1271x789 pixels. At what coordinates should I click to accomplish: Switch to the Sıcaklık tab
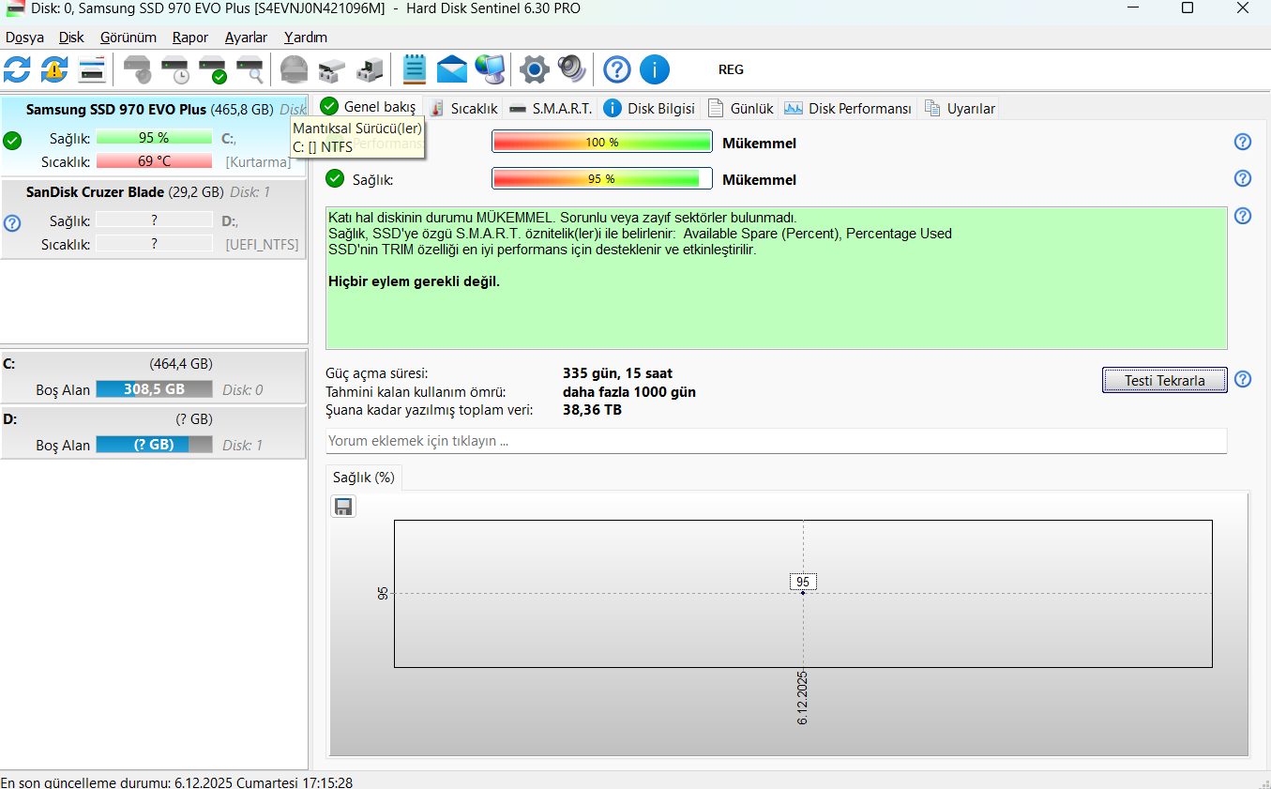[463, 108]
